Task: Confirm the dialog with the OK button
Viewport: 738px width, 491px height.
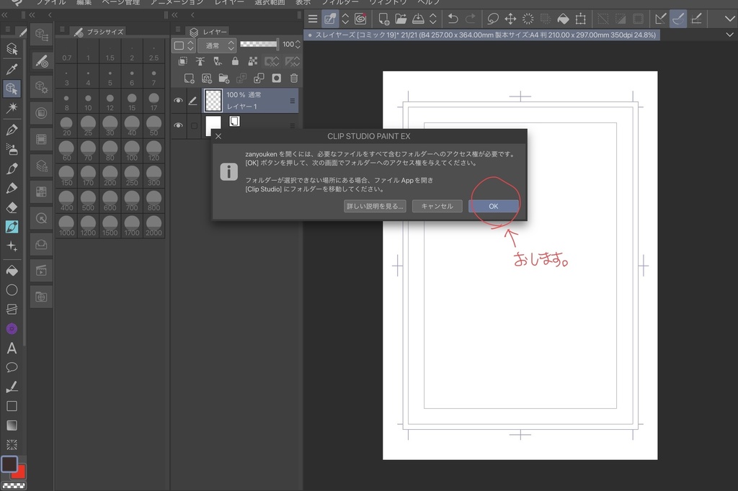Action: pyautogui.click(x=493, y=206)
